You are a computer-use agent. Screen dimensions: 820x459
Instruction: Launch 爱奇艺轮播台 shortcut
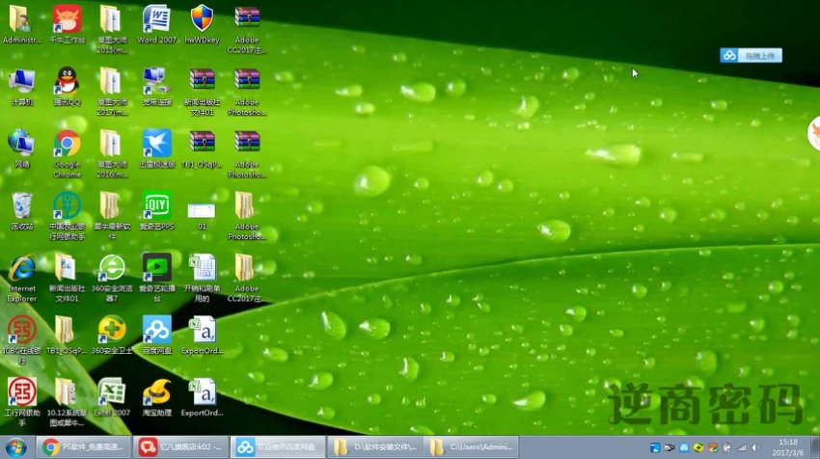(157, 278)
